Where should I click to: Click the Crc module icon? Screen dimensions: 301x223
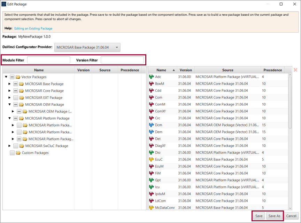pyautogui.click(x=152, y=118)
